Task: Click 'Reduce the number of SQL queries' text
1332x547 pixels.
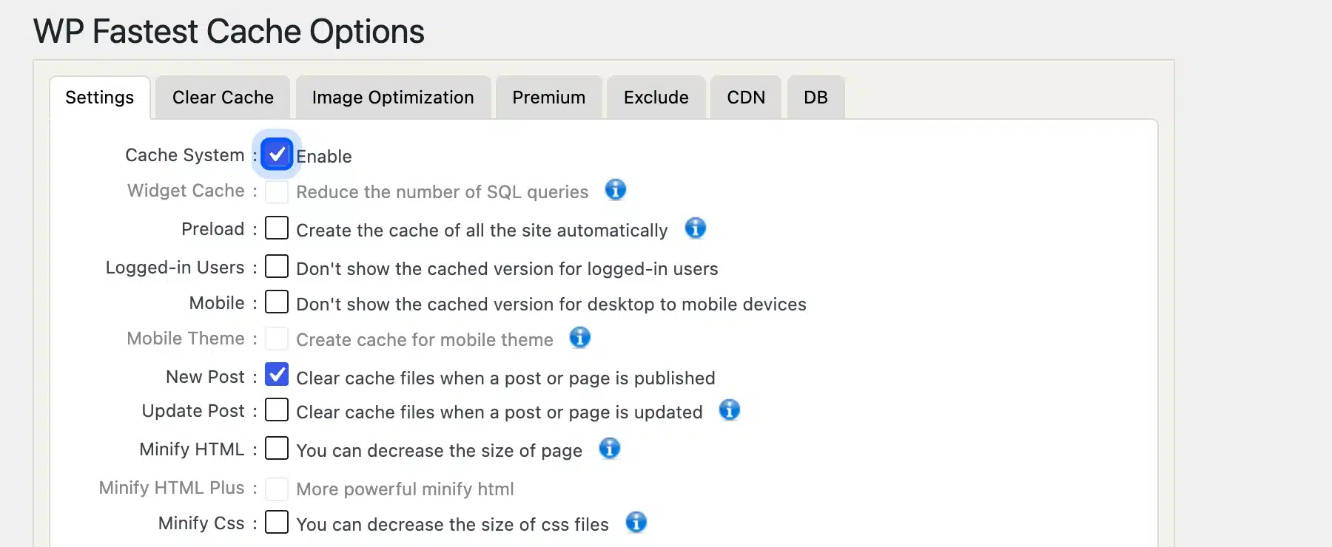Action: pos(443,192)
